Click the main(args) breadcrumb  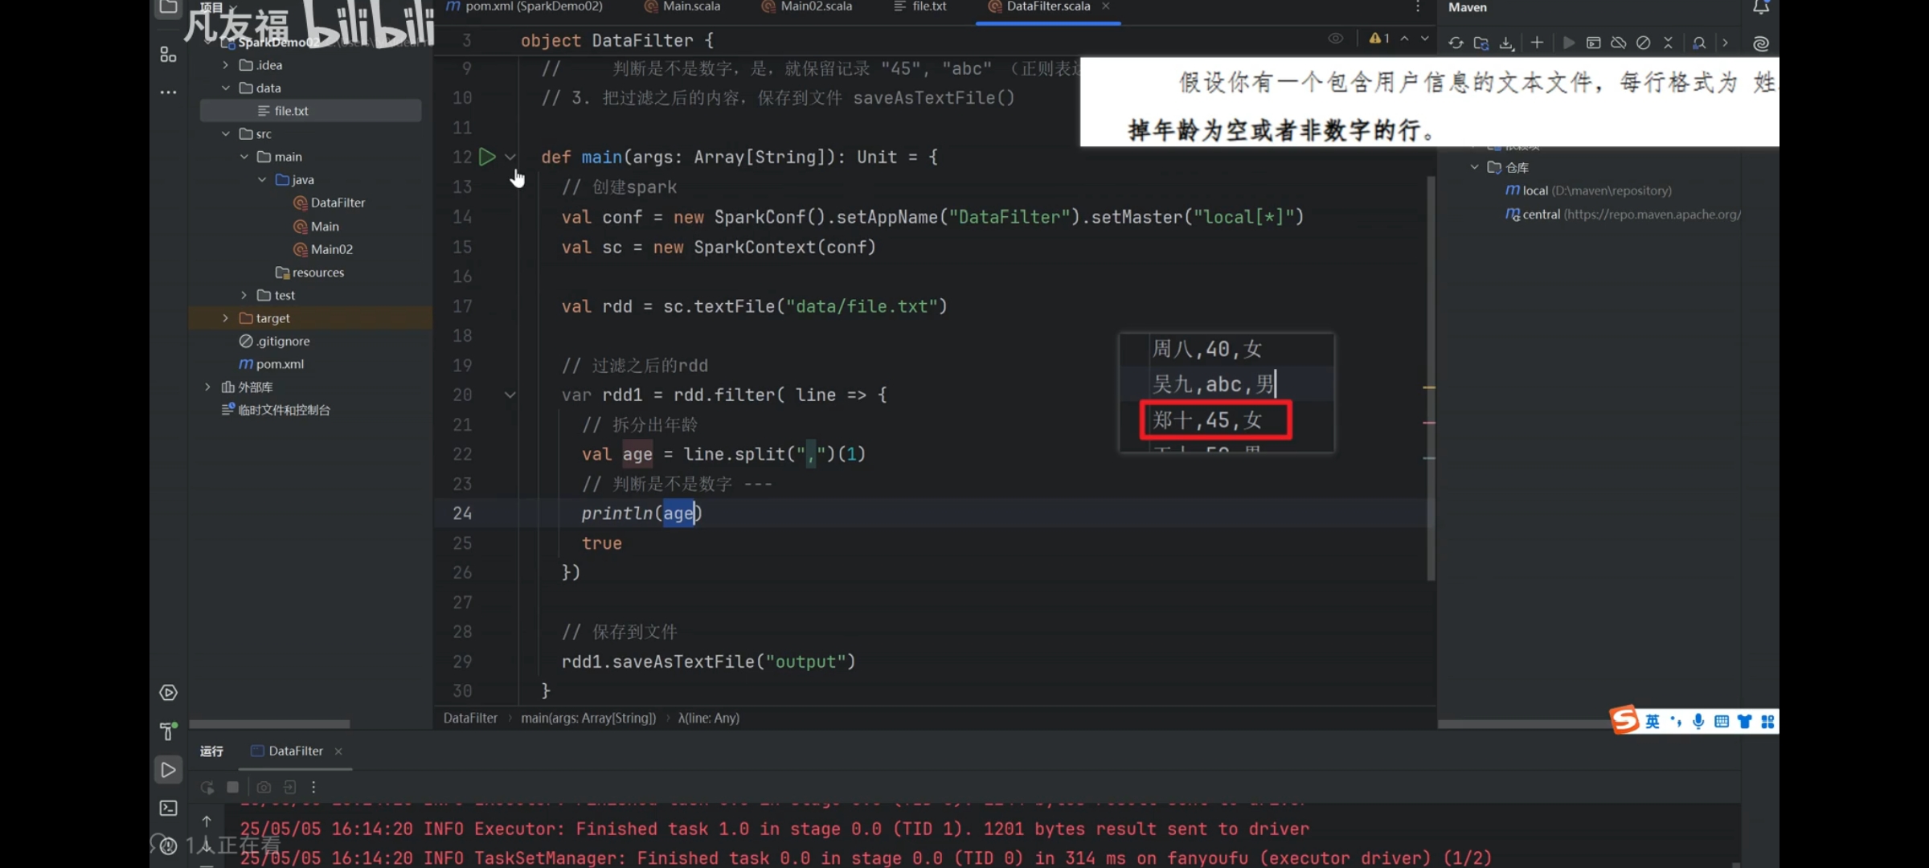588,718
